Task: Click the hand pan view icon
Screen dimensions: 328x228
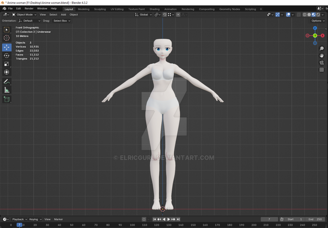Action: pyautogui.click(x=321, y=55)
